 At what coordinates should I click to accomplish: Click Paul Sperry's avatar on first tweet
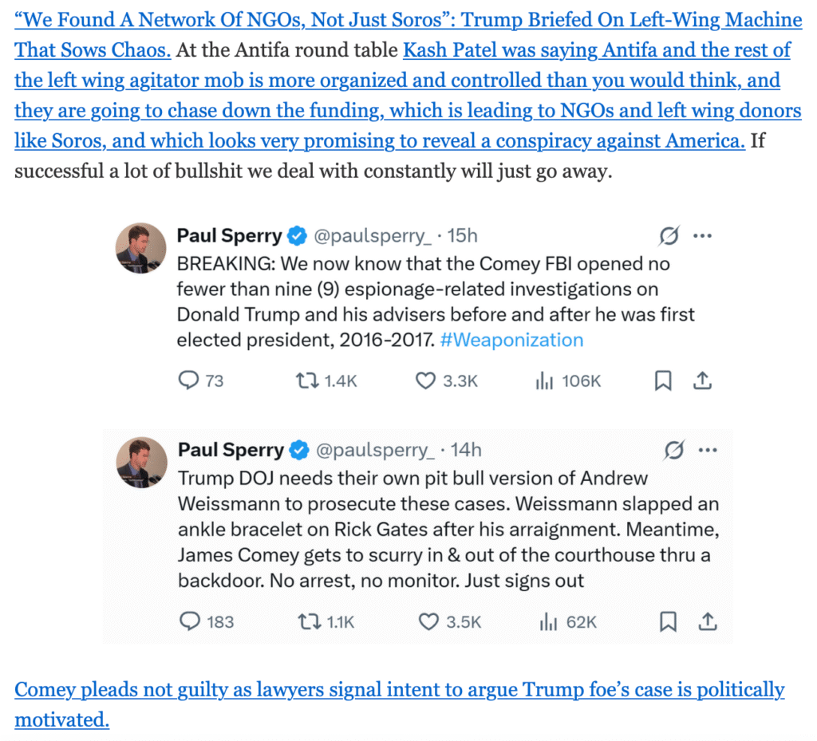pos(141,246)
